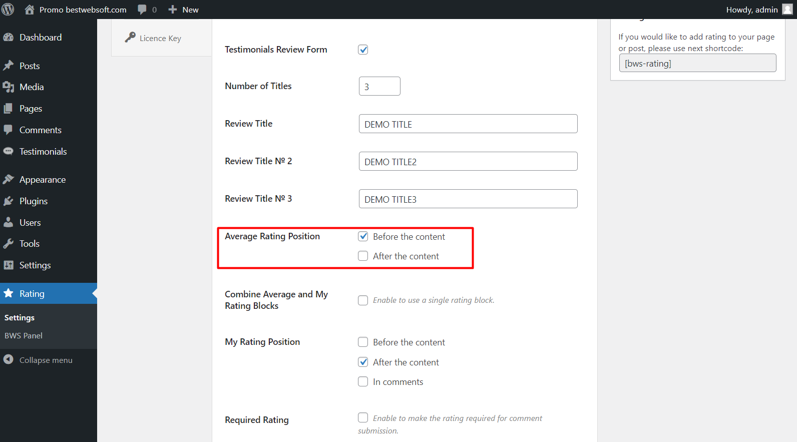The height and width of the screenshot is (442, 797).
Task: Click the Required Rating label
Action: pos(257,420)
